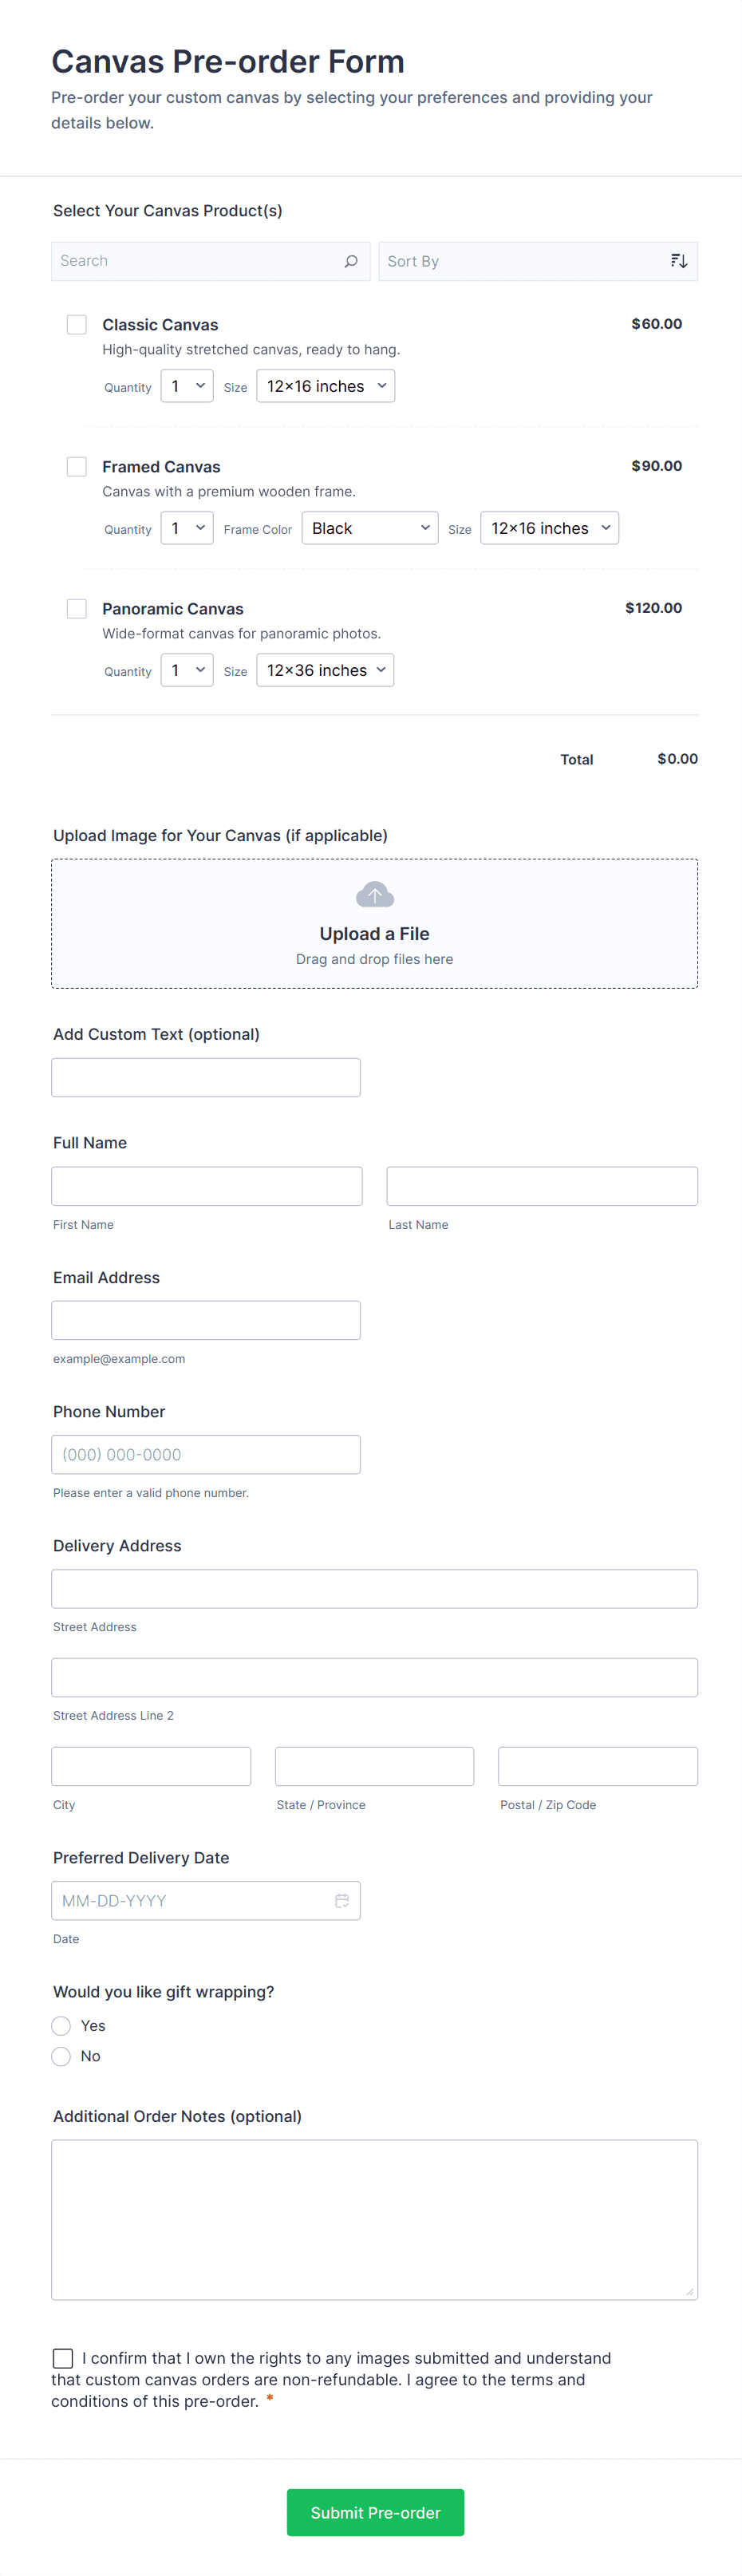Screen dimensions: 742x2576
Task: Focus the First Name input field
Action: (207, 1186)
